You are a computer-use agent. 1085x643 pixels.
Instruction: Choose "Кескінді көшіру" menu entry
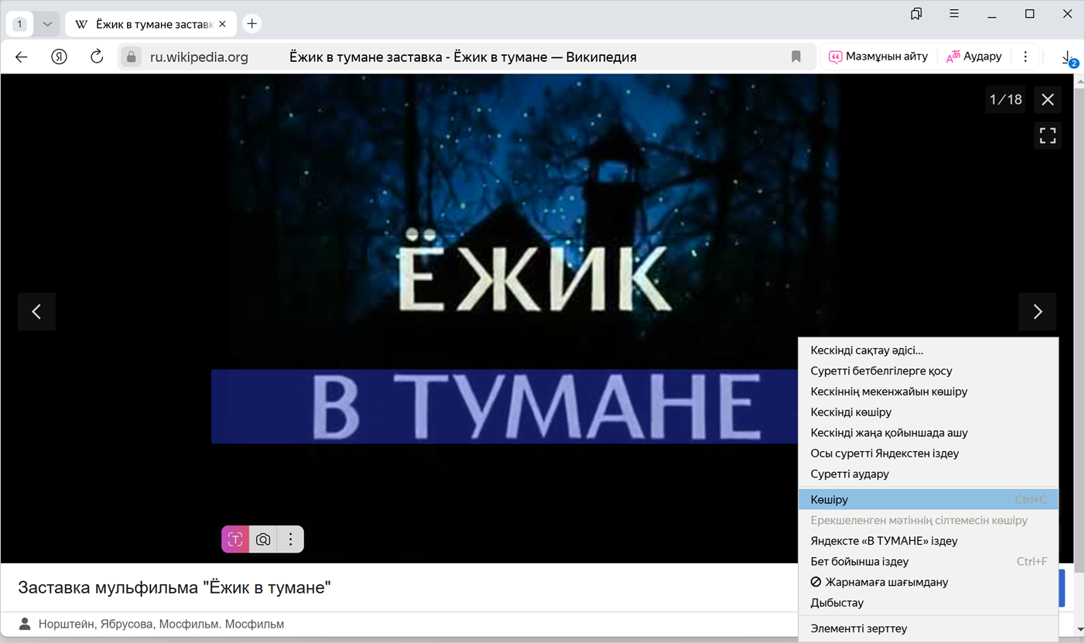tap(851, 412)
